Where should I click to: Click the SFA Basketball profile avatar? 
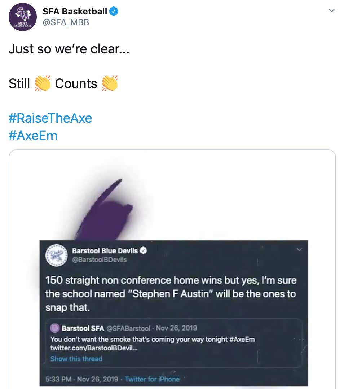22,17
